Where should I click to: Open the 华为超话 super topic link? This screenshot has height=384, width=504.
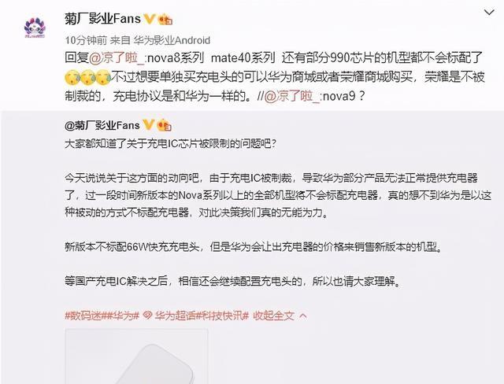point(176,316)
